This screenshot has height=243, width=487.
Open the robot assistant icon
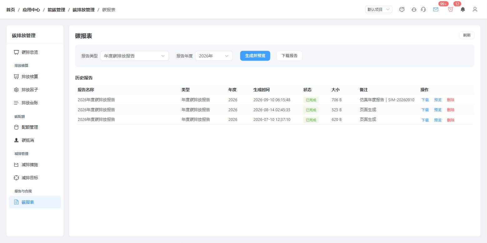pos(414,9)
